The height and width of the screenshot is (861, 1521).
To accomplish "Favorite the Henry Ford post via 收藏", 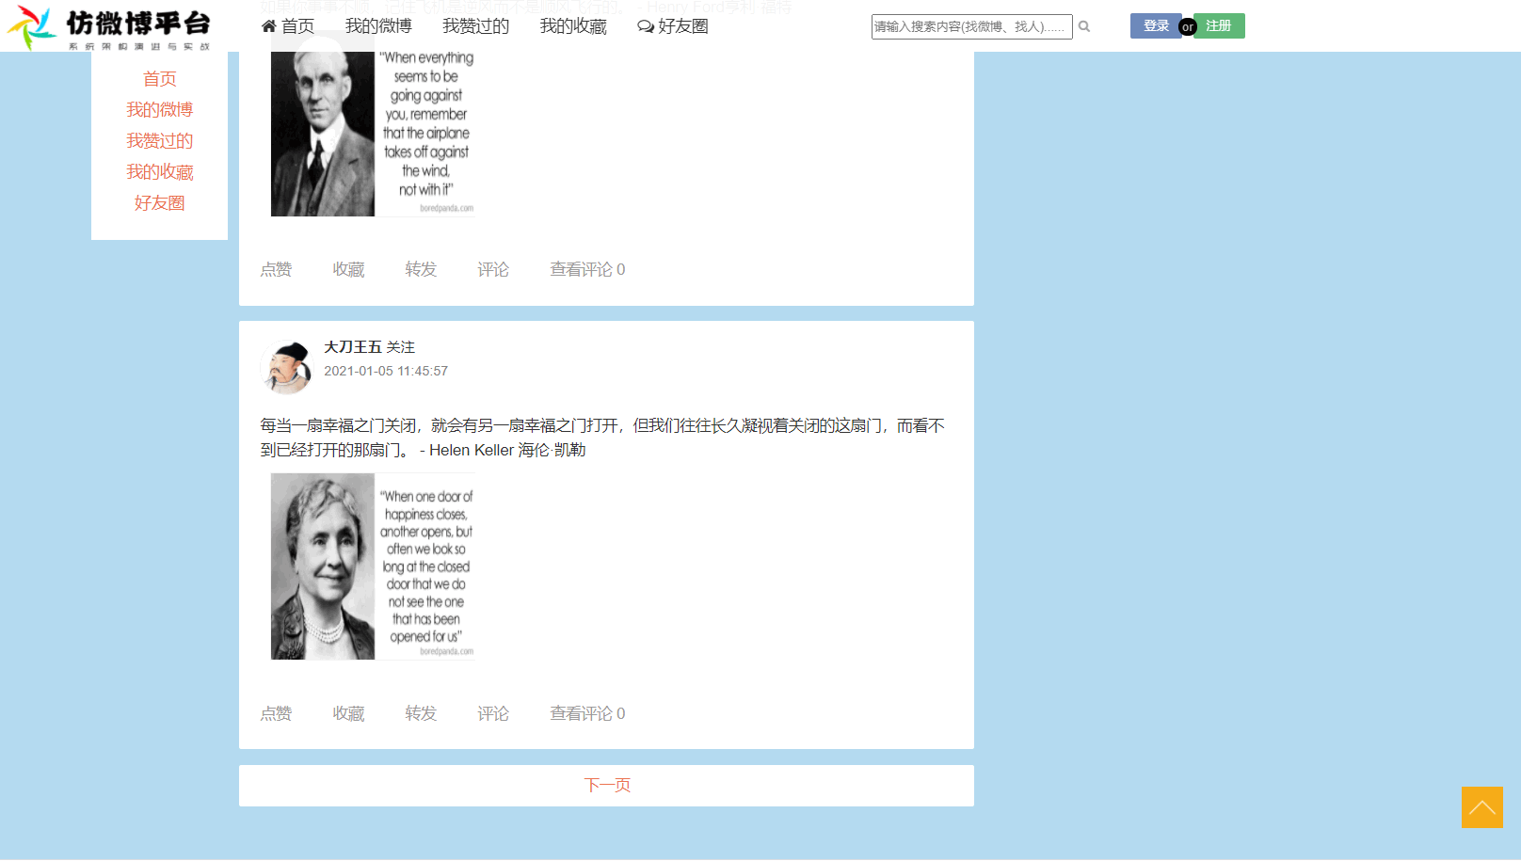I will click(348, 270).
